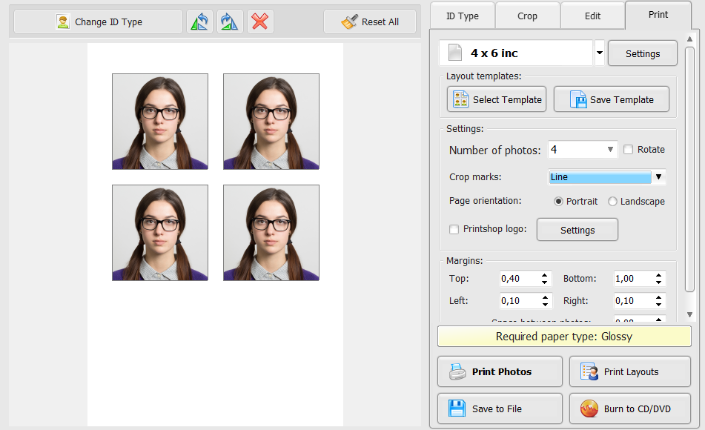The image size is (705, 430).
Task: Open the Crop marks dropdown showing Line
Action: pyautogui.click(x=607, y=176)
